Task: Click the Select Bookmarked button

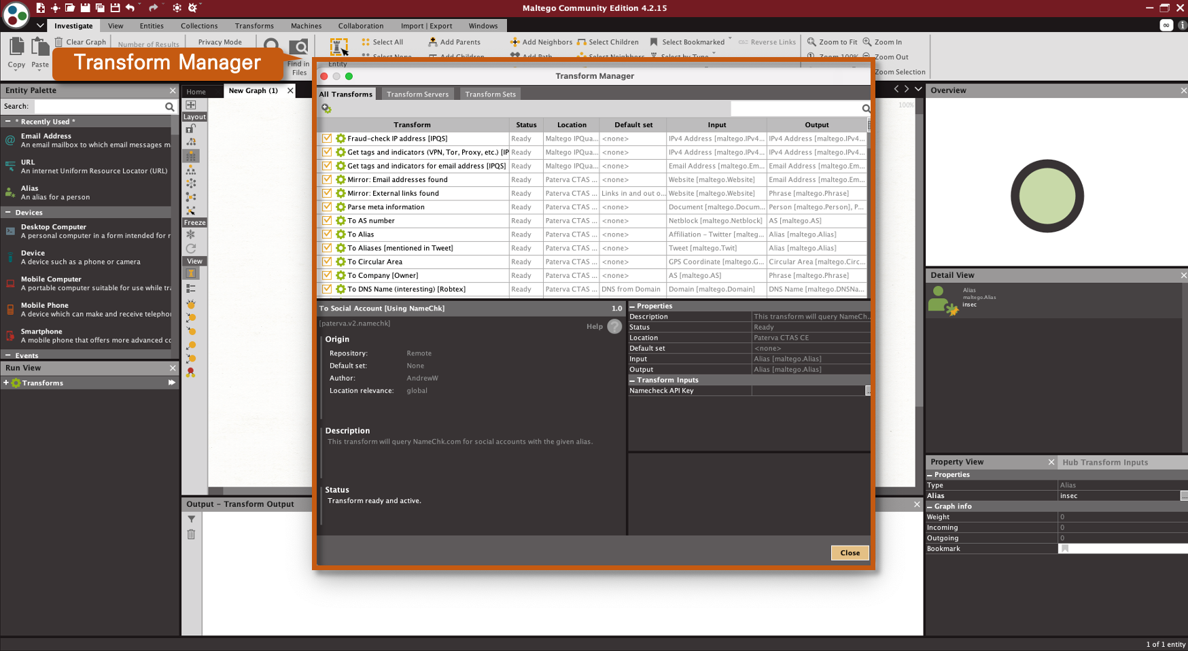Action: [687, 42]
